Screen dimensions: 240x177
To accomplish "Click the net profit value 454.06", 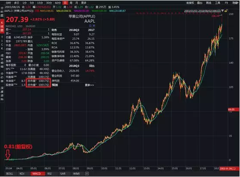I will [x=75, y=81].
